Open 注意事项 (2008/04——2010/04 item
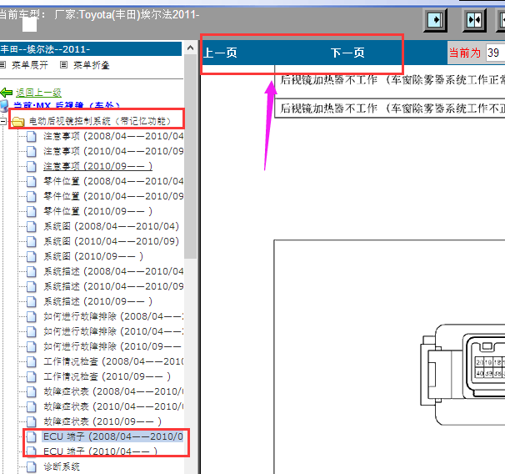 point(113,136)
